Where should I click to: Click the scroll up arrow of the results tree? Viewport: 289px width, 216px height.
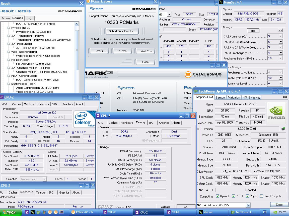click(x=77, y=24)
